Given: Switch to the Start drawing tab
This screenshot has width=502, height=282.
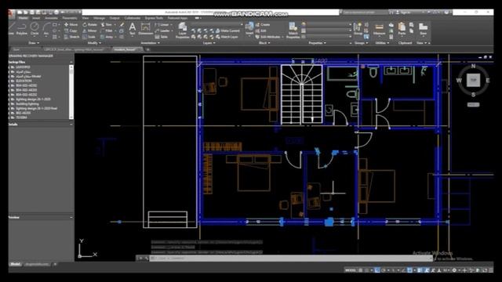Looking at the screenshot, I should [x=16, y=49].
